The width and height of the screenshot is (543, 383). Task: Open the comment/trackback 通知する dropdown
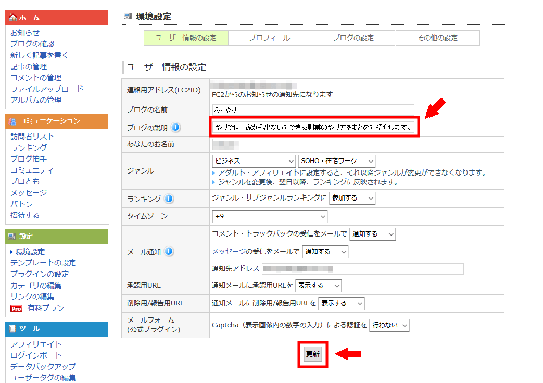(x=373, y=234)
